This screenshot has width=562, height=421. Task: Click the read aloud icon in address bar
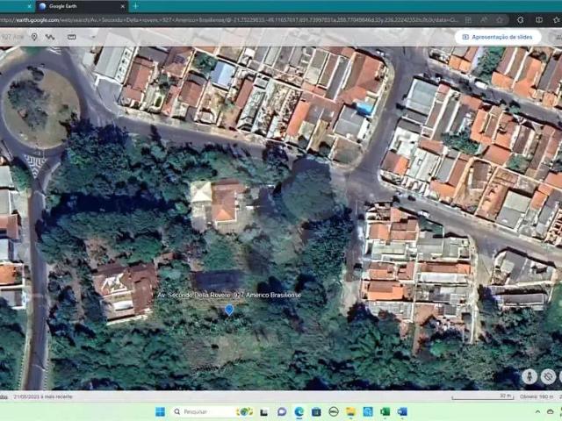click(484, 20)
